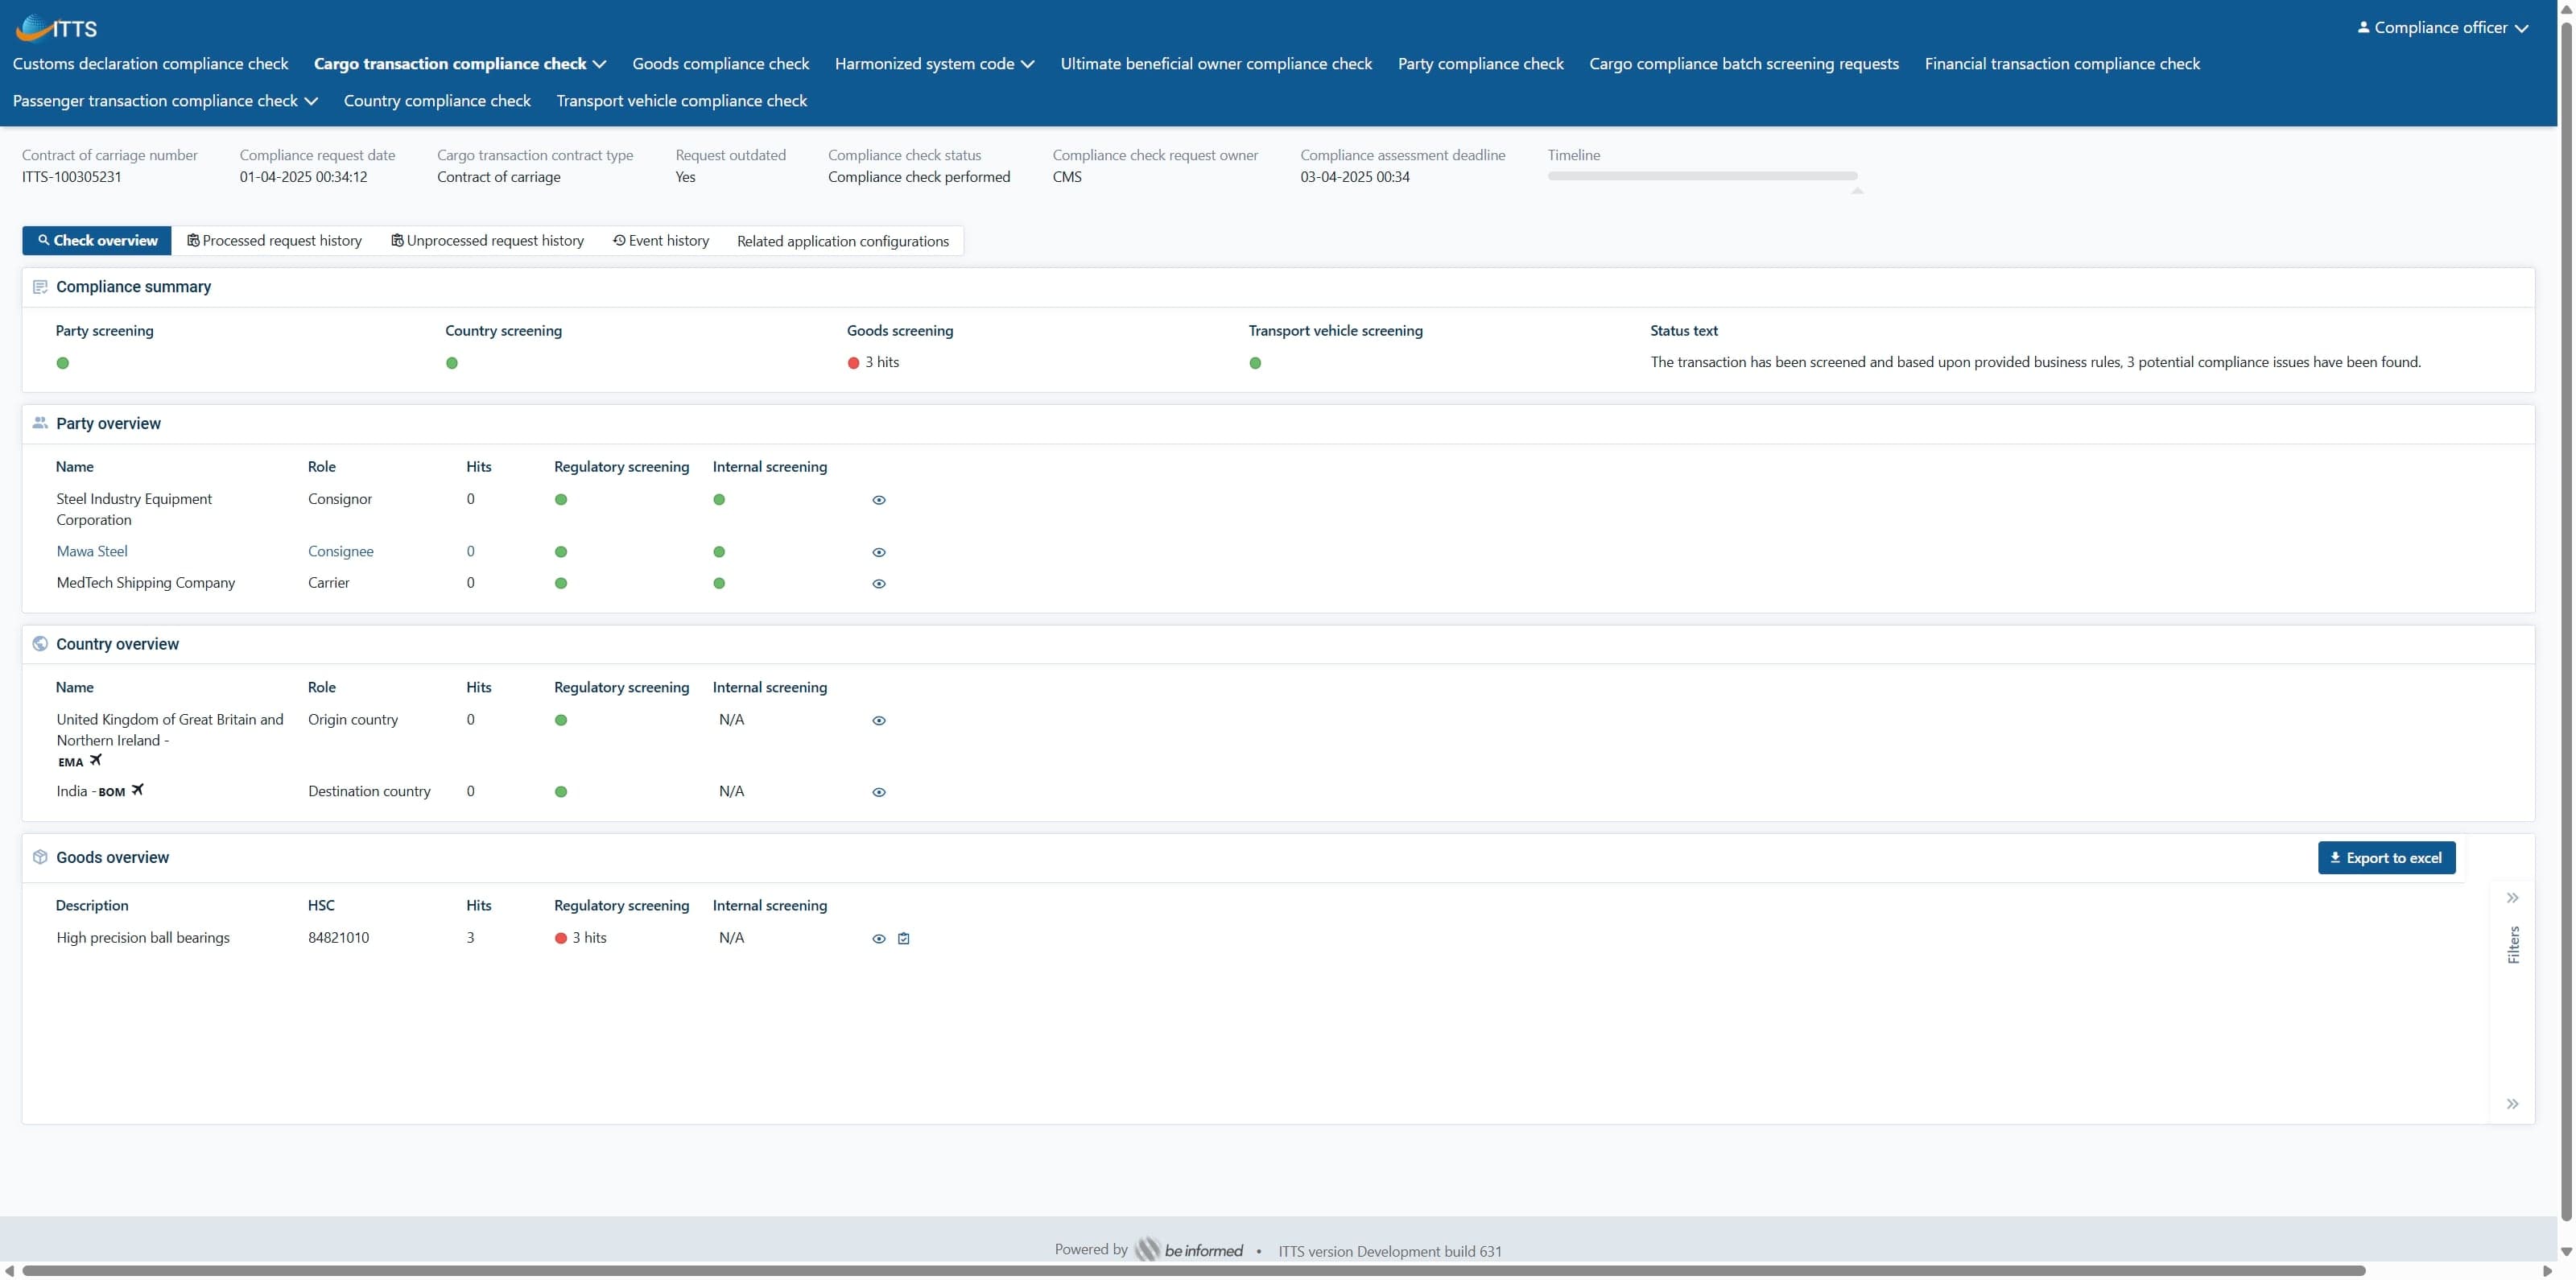Screen dimensions: 2576x1280
Task: Click airplane icon next to EMA
Action: pyautogui.click(x=96, y=760)
